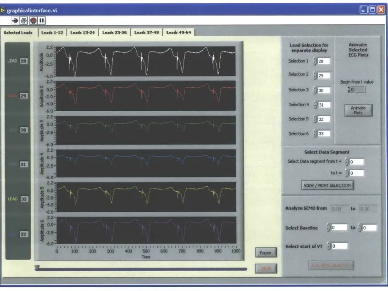Click the Selection 2 field showing 29

tap(324, 75)
